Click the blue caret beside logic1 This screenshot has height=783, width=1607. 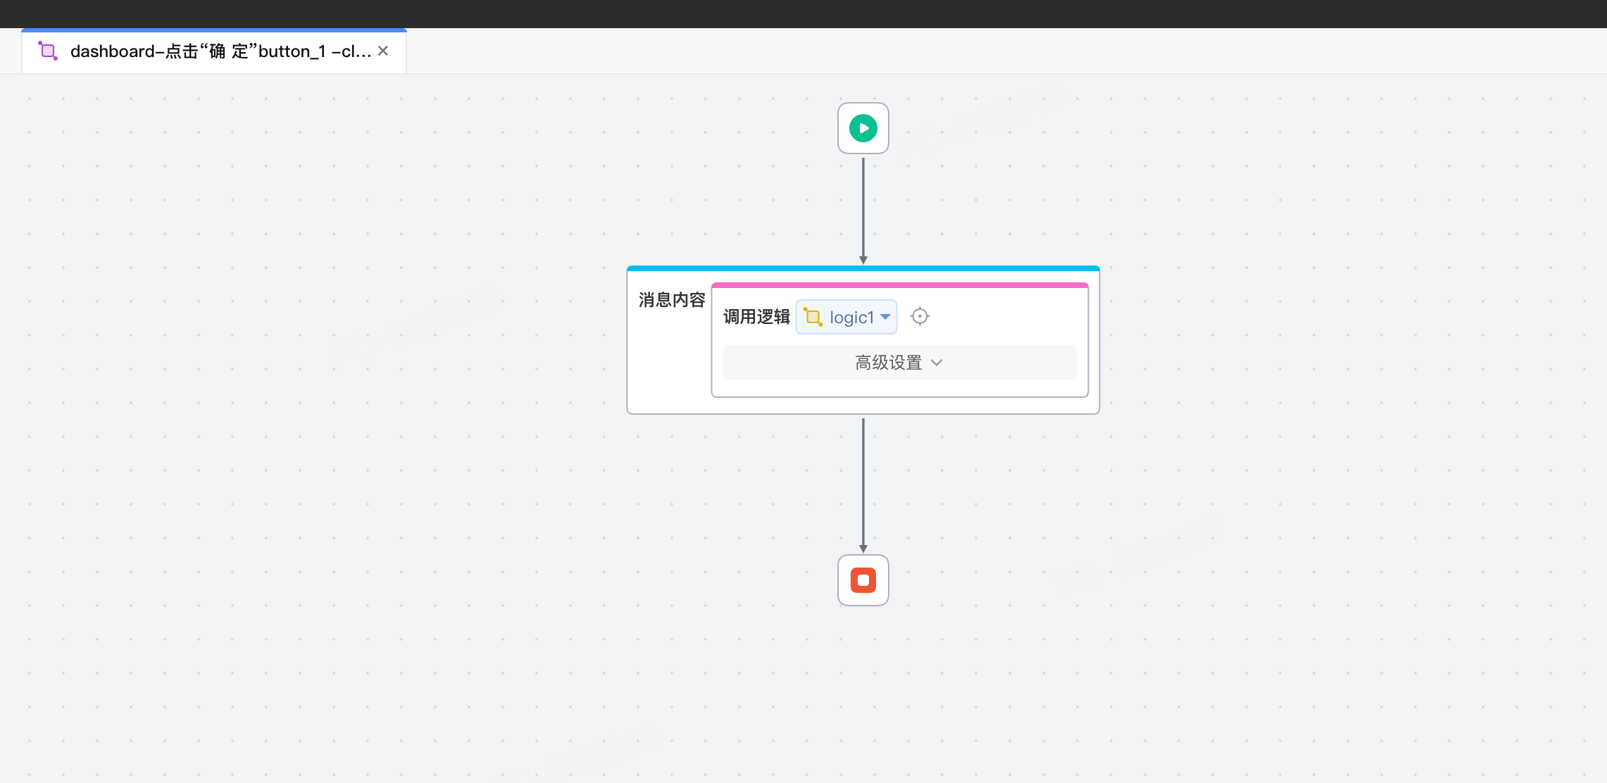click(x=885, y=317)
